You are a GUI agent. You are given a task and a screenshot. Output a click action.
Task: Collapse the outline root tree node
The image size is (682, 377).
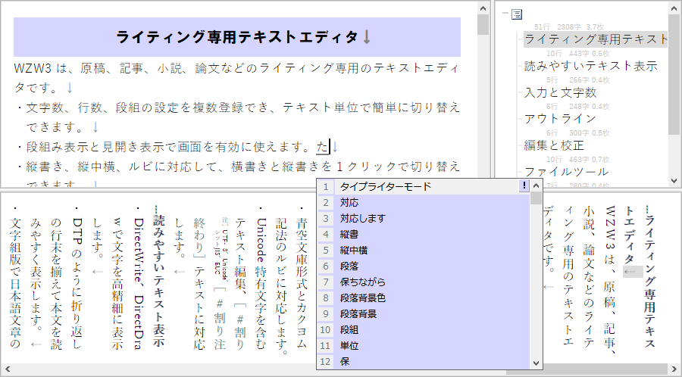pos(505,14)
